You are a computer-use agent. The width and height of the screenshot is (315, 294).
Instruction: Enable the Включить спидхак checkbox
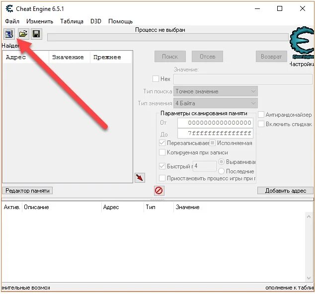coord(261,124)
